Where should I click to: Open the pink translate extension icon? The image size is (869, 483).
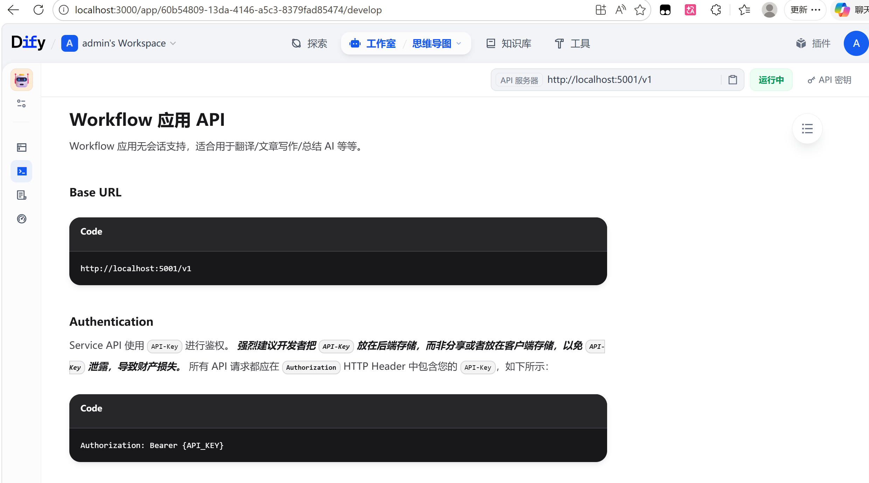tap(690, 10)
